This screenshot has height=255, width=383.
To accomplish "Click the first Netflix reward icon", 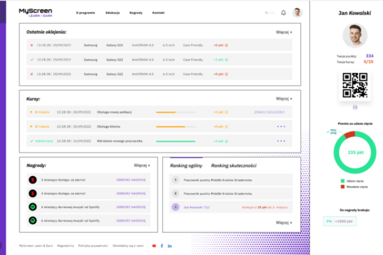I will (x=32, y=179).
